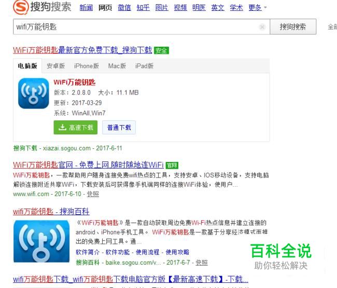
Task: Clear the search box with the X icon
Action: click(x=262, y=27)
